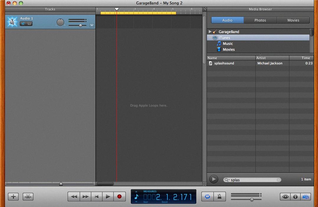Screen dimensions: 318x207
Task: Click the Audio 1 pan knob
Action: click(x=60, y=22)
